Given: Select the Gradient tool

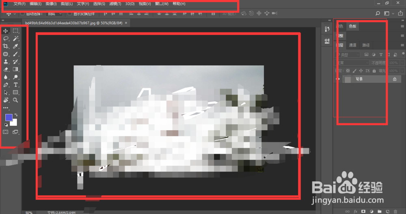Looking at the screenshot, I should tap(15, 69).
